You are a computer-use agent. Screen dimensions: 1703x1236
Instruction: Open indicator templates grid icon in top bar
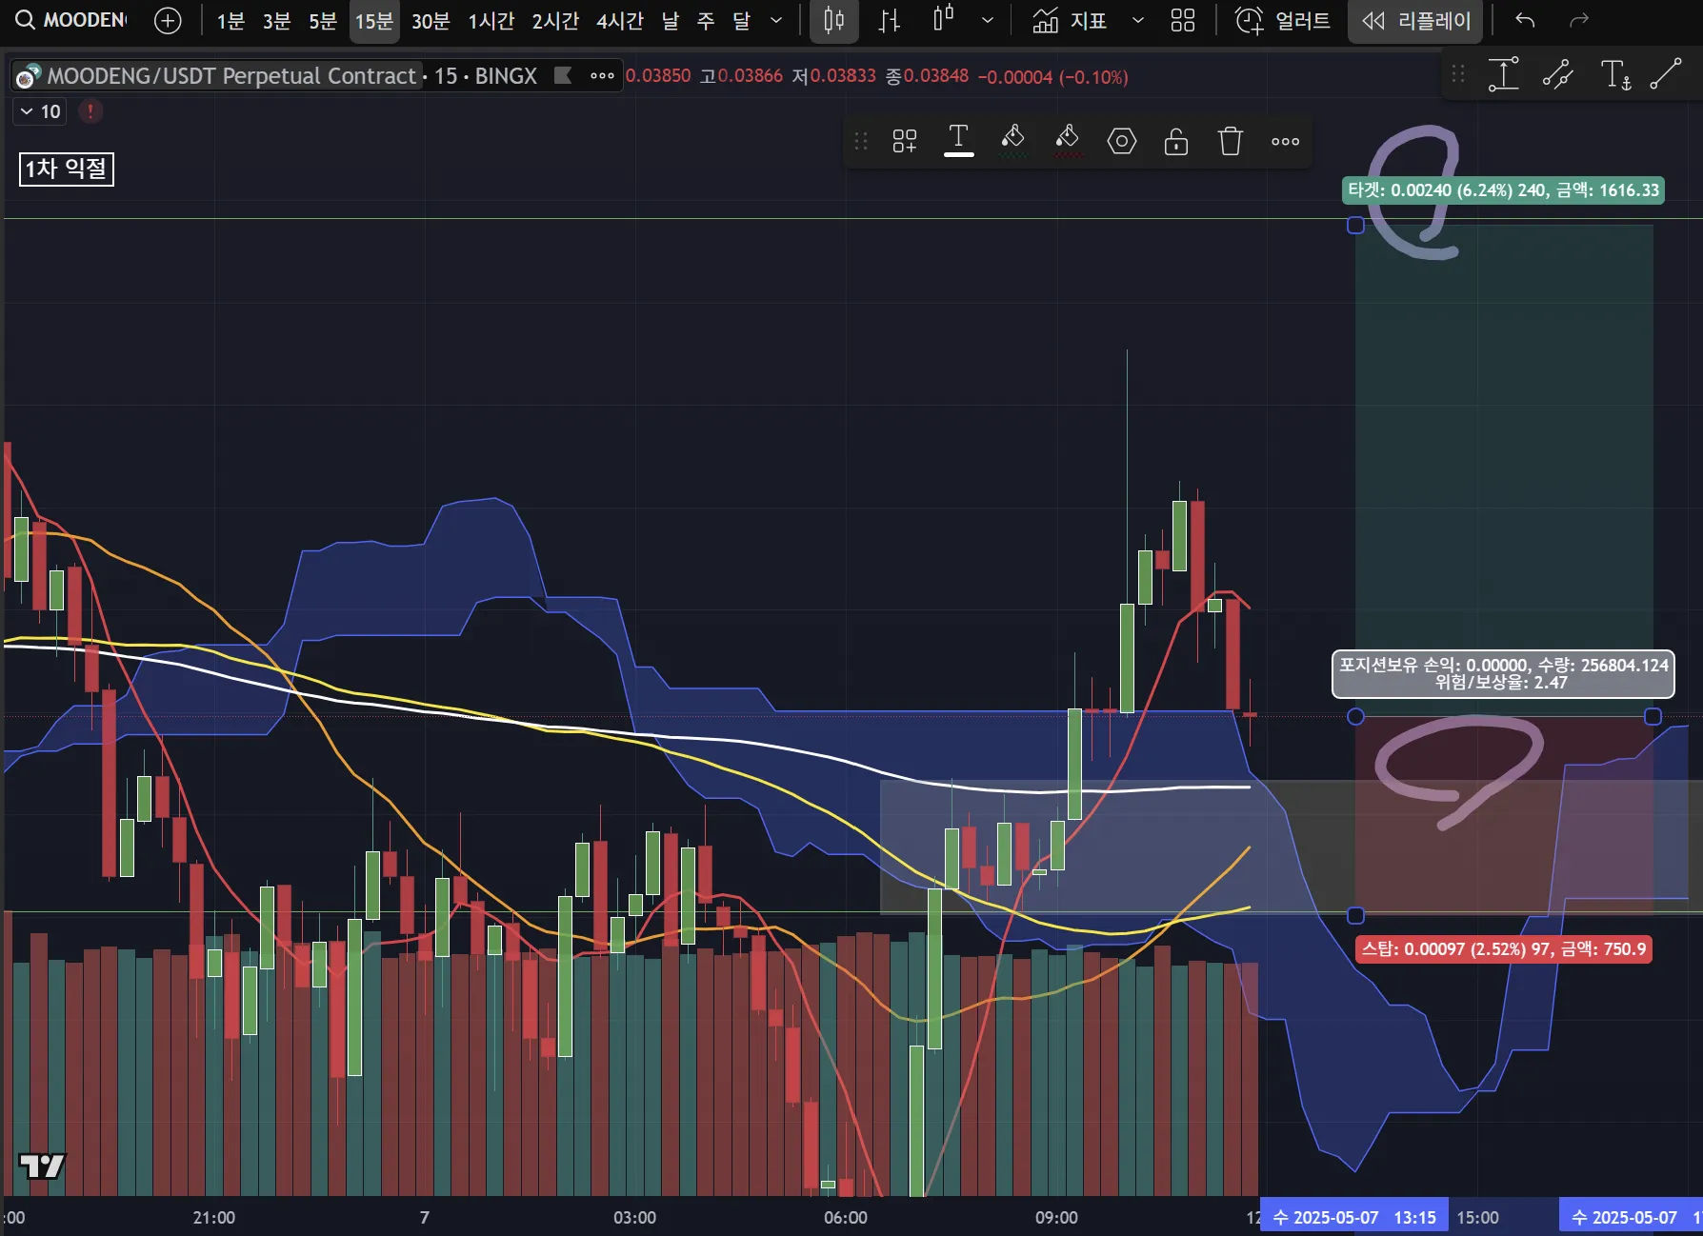click(1183, 21)
